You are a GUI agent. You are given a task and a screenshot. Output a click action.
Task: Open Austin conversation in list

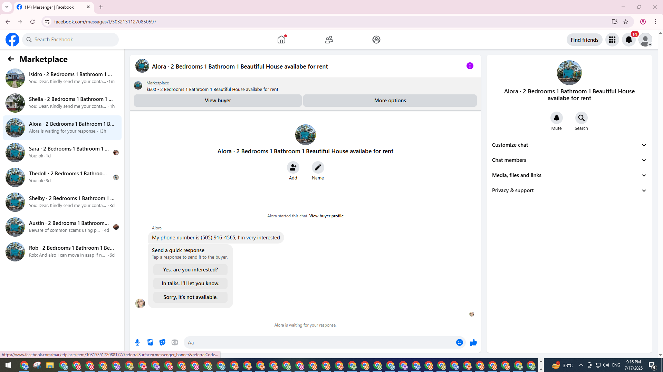(62, 227)
